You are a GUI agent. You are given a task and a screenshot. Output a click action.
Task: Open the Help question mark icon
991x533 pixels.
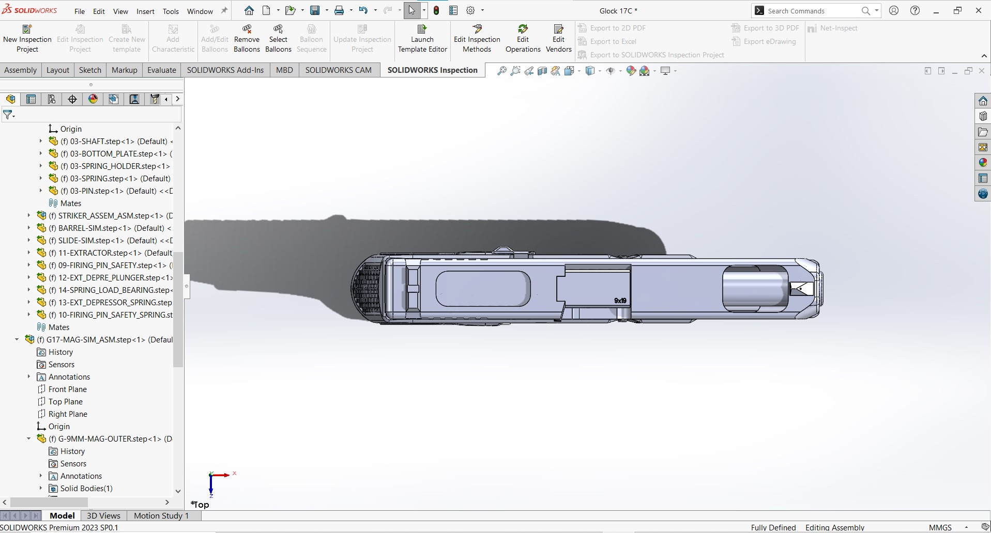coord(915,10)
